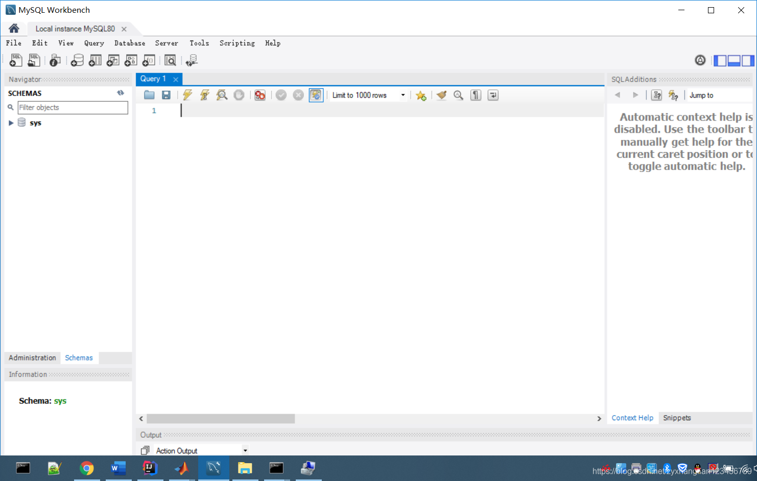Open the Query menu
Screen dimensions: 757x481
click(x=94, y=43)
